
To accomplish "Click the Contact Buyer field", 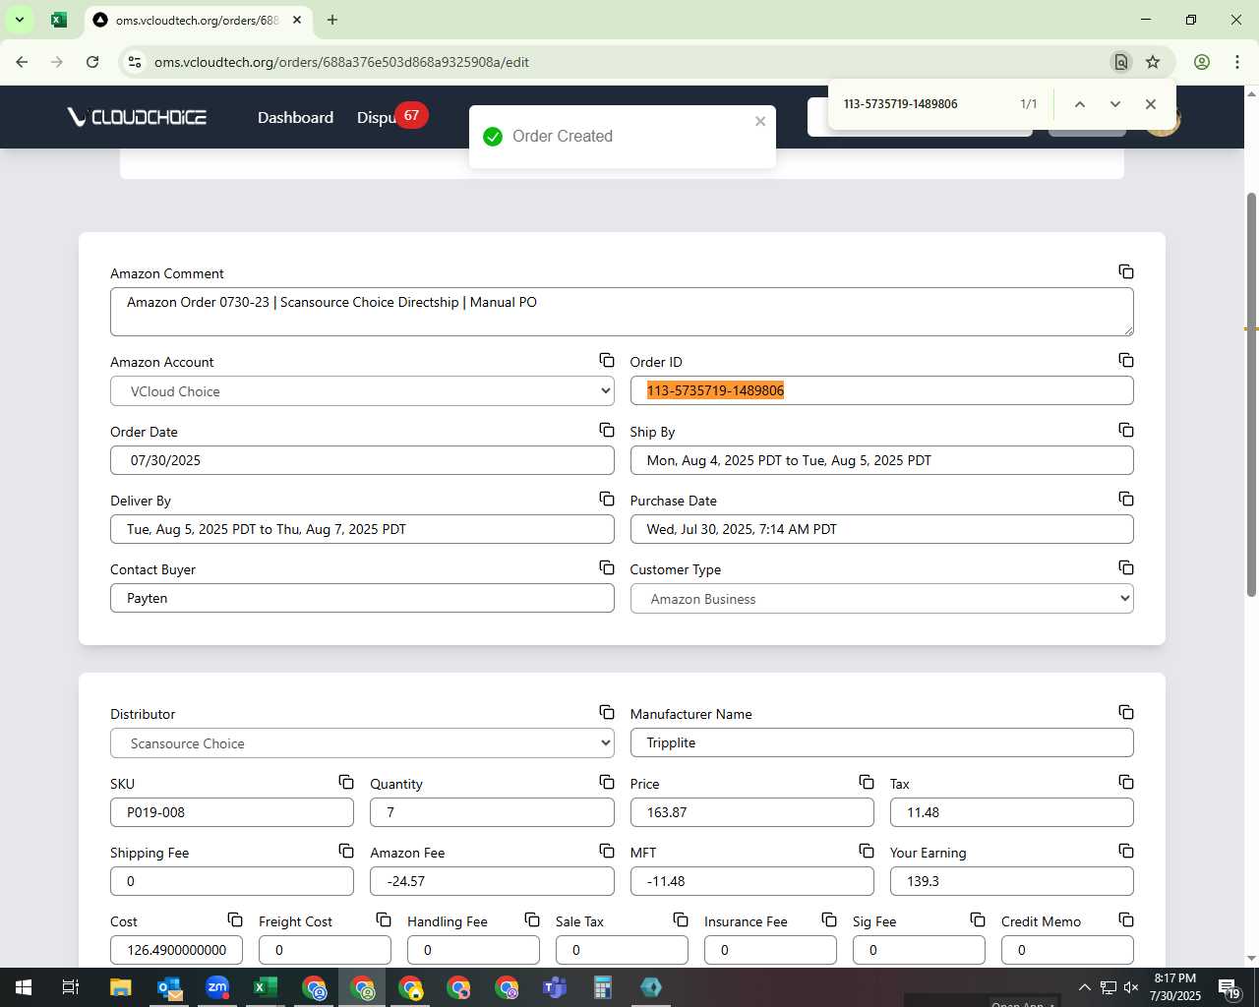I will click(362, 598).
